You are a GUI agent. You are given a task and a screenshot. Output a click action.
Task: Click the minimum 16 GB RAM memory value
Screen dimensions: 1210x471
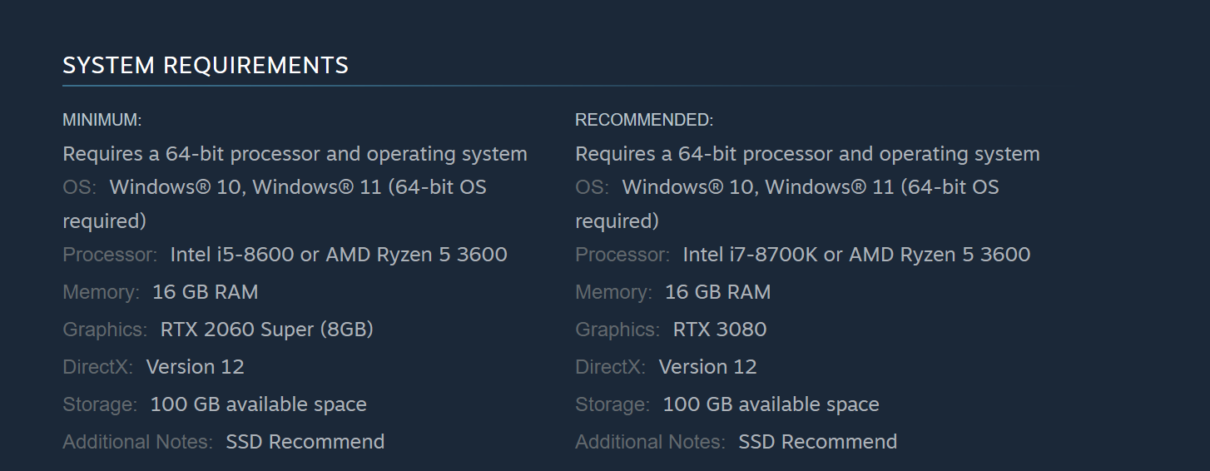coord(205,292)
